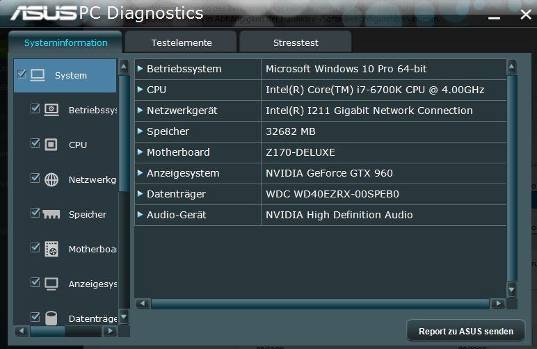
Task: Uncheck the CPU sidebar checkbox
Action: (35, 143)
